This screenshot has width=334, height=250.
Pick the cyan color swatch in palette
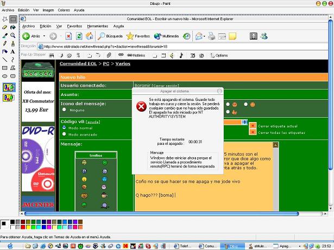coord(39,227)
